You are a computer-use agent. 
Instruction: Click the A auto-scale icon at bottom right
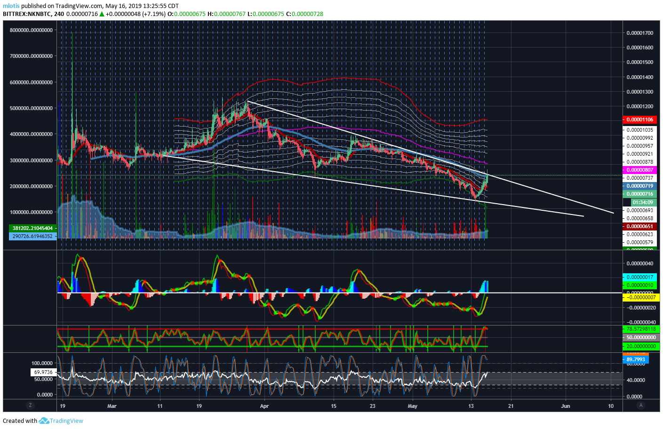pos(640,405)
